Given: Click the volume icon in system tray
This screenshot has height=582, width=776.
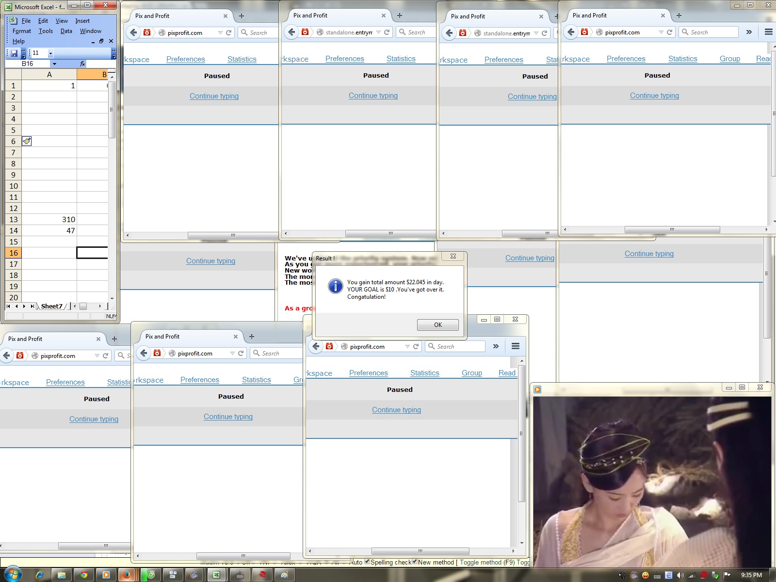Looking at the screenshot, I should (x=680, y=575).
